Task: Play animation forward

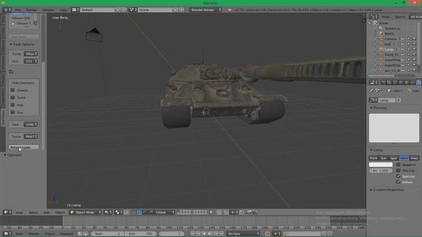Action: (x=210, y=234)
